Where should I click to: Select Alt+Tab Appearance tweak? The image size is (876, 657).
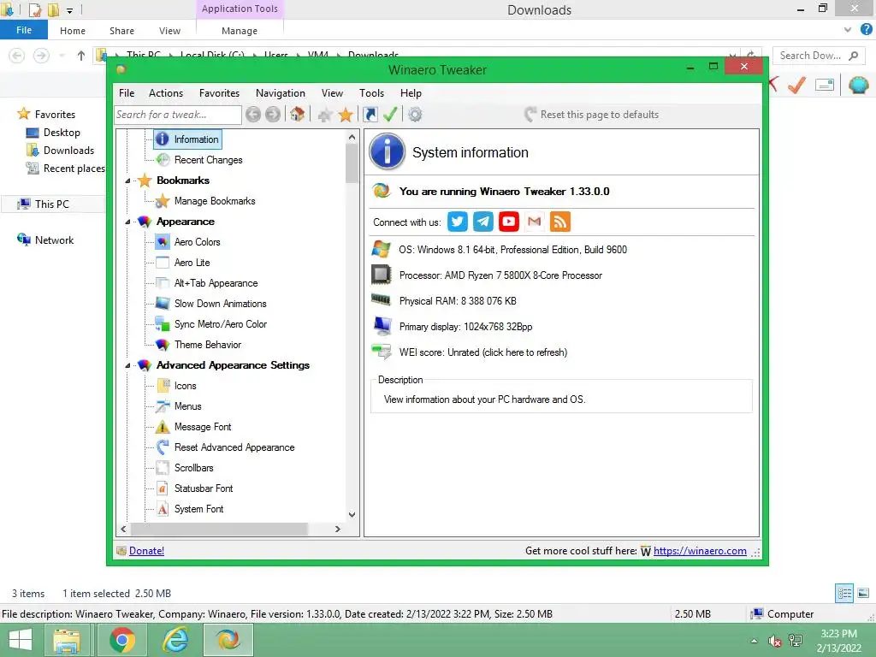coord(216,283)
